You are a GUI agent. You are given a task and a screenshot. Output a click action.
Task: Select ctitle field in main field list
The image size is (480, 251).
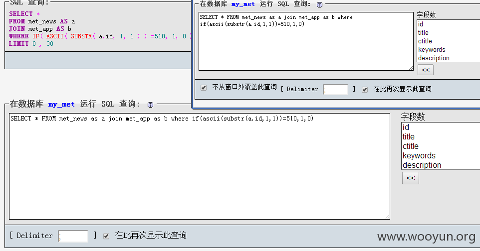click(x=441, y=146)
